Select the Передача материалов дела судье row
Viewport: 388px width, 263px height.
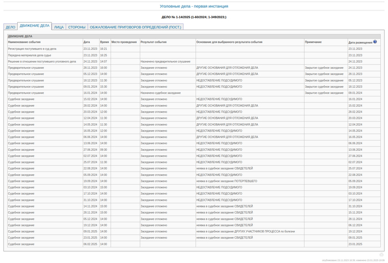[29, 55]
